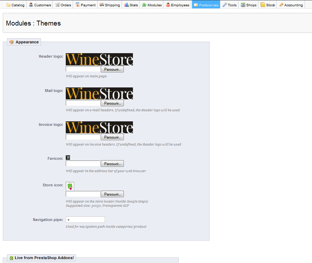
Task: Click the Mail logo file path field
Action: click(x=83, y=103)
